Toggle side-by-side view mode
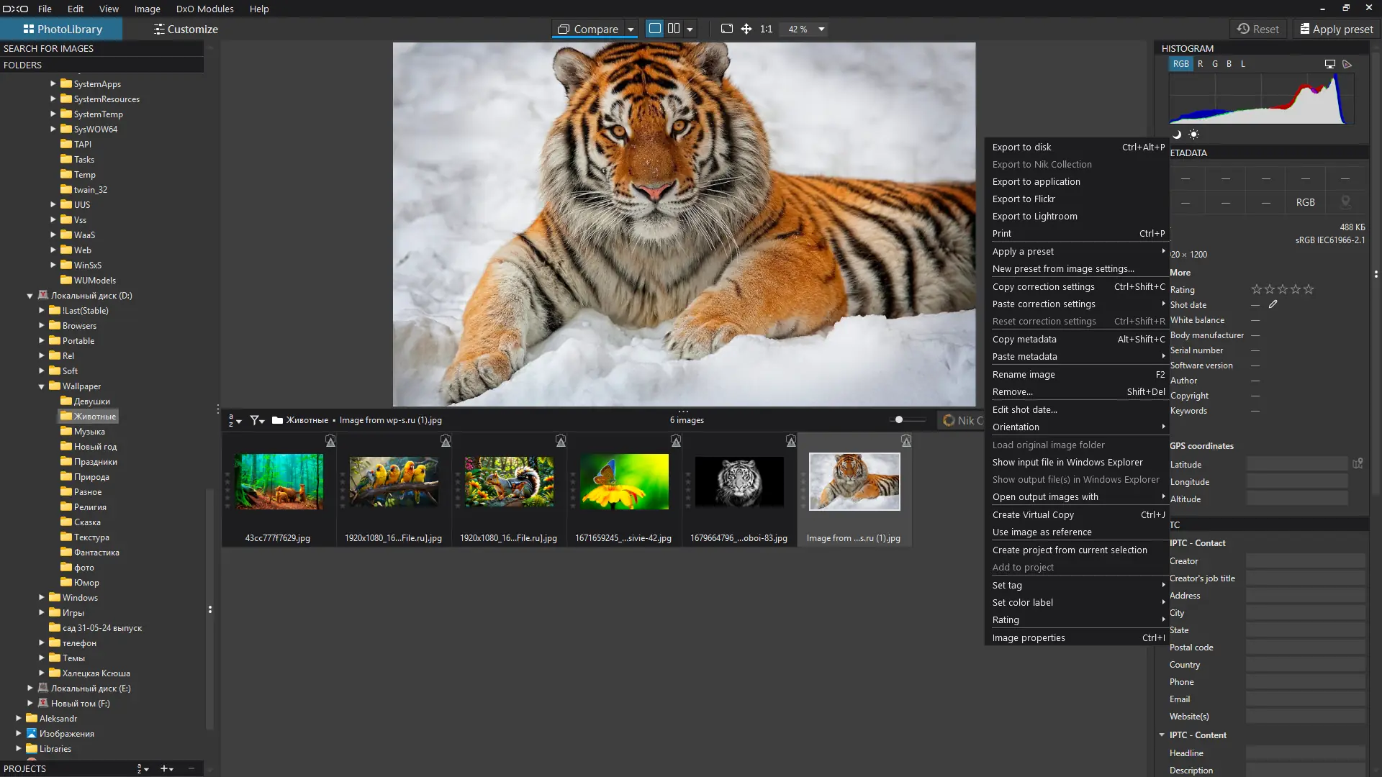This screenshot has width=1382, height=777. (674, 29)
